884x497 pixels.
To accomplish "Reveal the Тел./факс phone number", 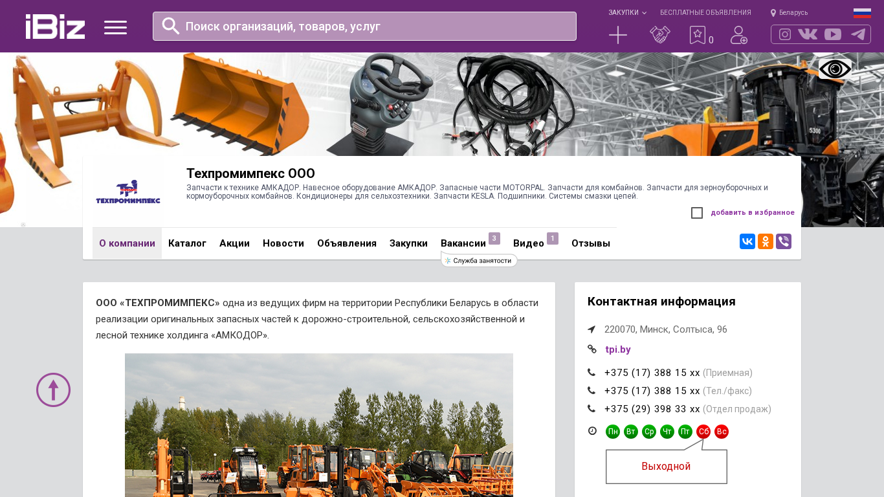I will [x=652, y=391].
